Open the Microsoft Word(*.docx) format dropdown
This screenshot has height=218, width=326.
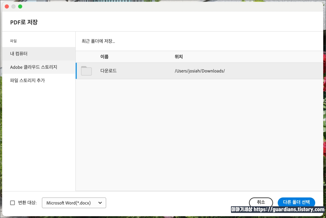(x=74, y=203)
